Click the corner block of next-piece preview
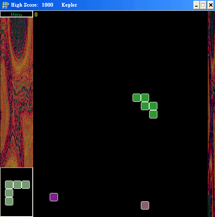 (9, 185)
